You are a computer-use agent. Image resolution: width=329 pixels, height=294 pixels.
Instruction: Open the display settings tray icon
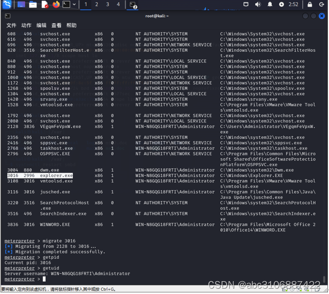pyautogui.click(x=246, y=4)
